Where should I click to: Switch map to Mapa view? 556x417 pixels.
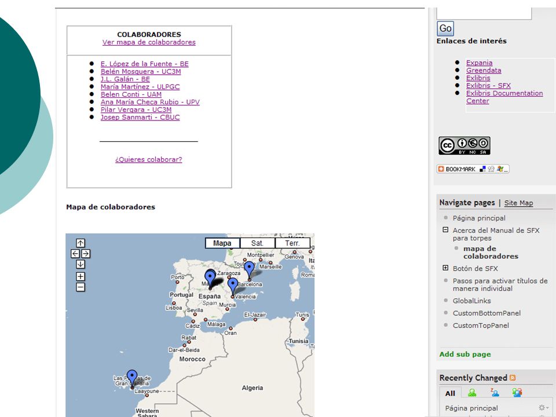222,243
